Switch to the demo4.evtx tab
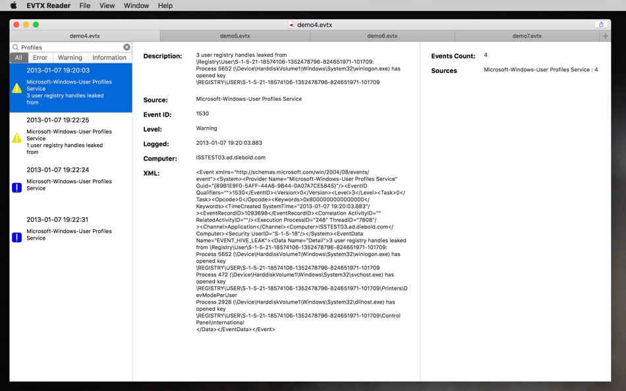The width and height of the screenshot is (626, 391). click(x=84, y=36)
